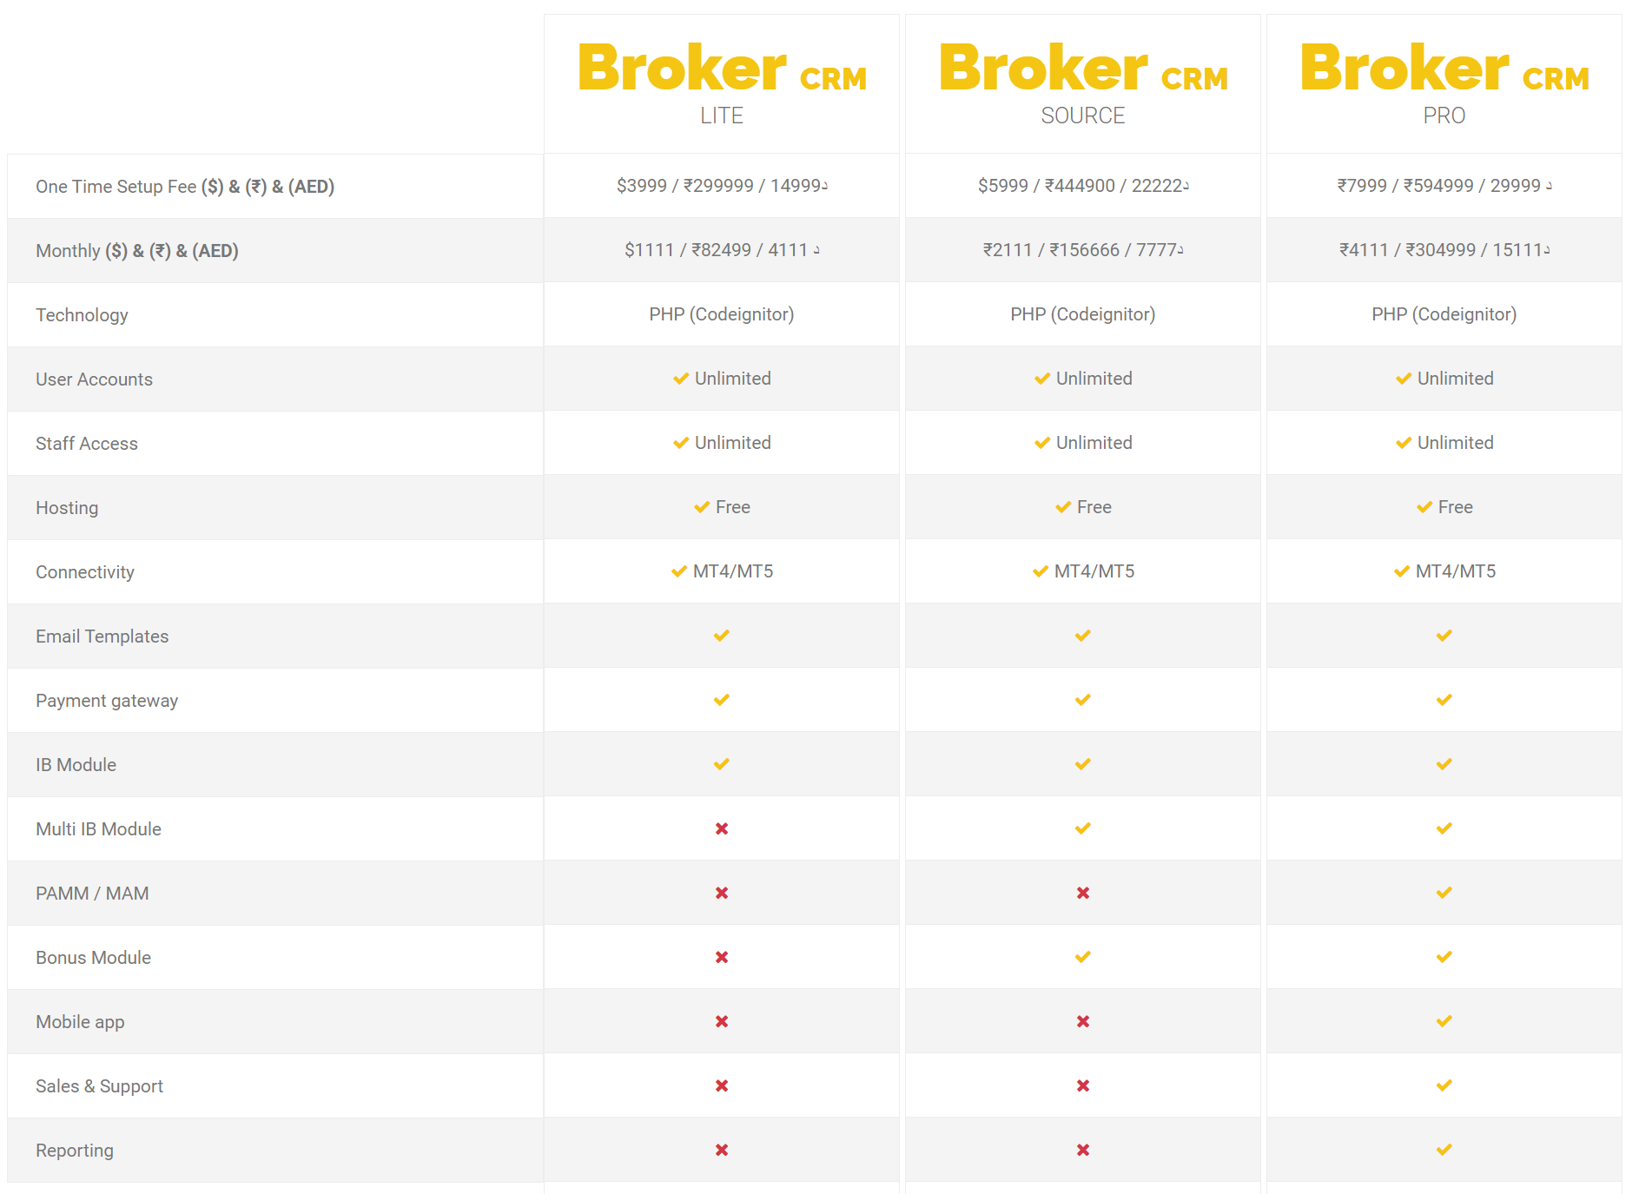Click red cross for Source Reporting
This screenshot has height=1194, width=1639.
tap(1083, 1150)
